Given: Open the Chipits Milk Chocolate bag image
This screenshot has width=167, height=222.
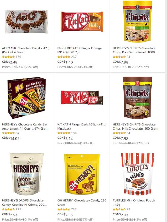Looking at the screenshot, I should pyautogui.click(x=137, y=97).
